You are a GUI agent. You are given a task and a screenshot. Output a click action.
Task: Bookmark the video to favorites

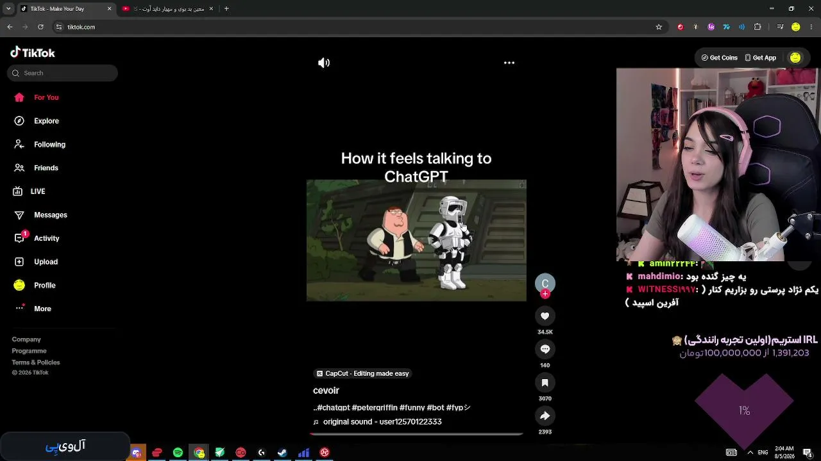(x=545, y=382)
